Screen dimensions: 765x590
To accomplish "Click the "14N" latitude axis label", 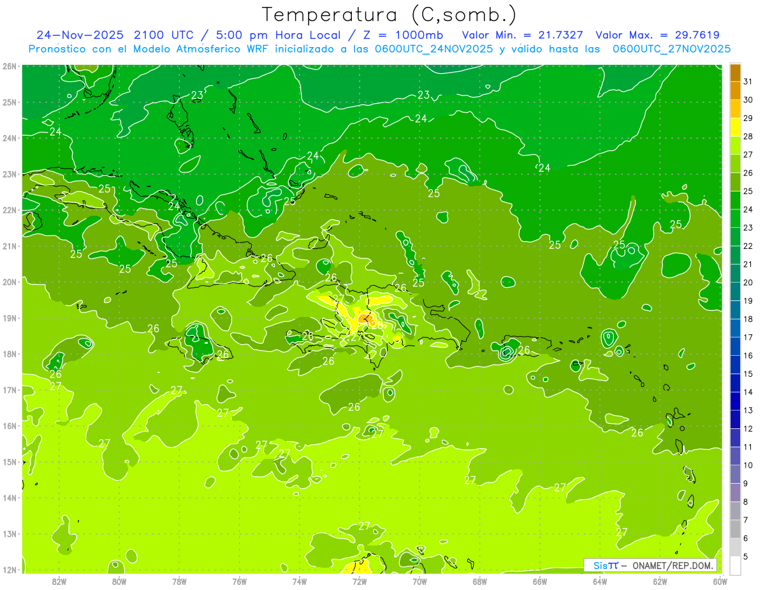I will click(x=10, y=498).
